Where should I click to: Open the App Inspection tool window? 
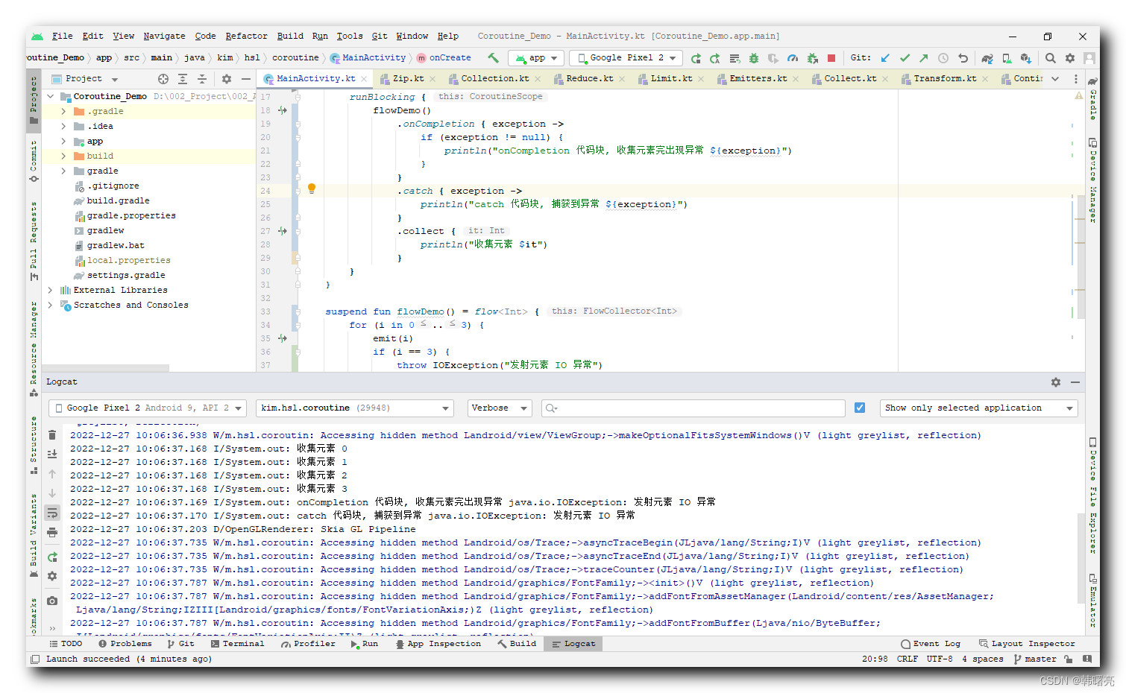click(438, 644)
